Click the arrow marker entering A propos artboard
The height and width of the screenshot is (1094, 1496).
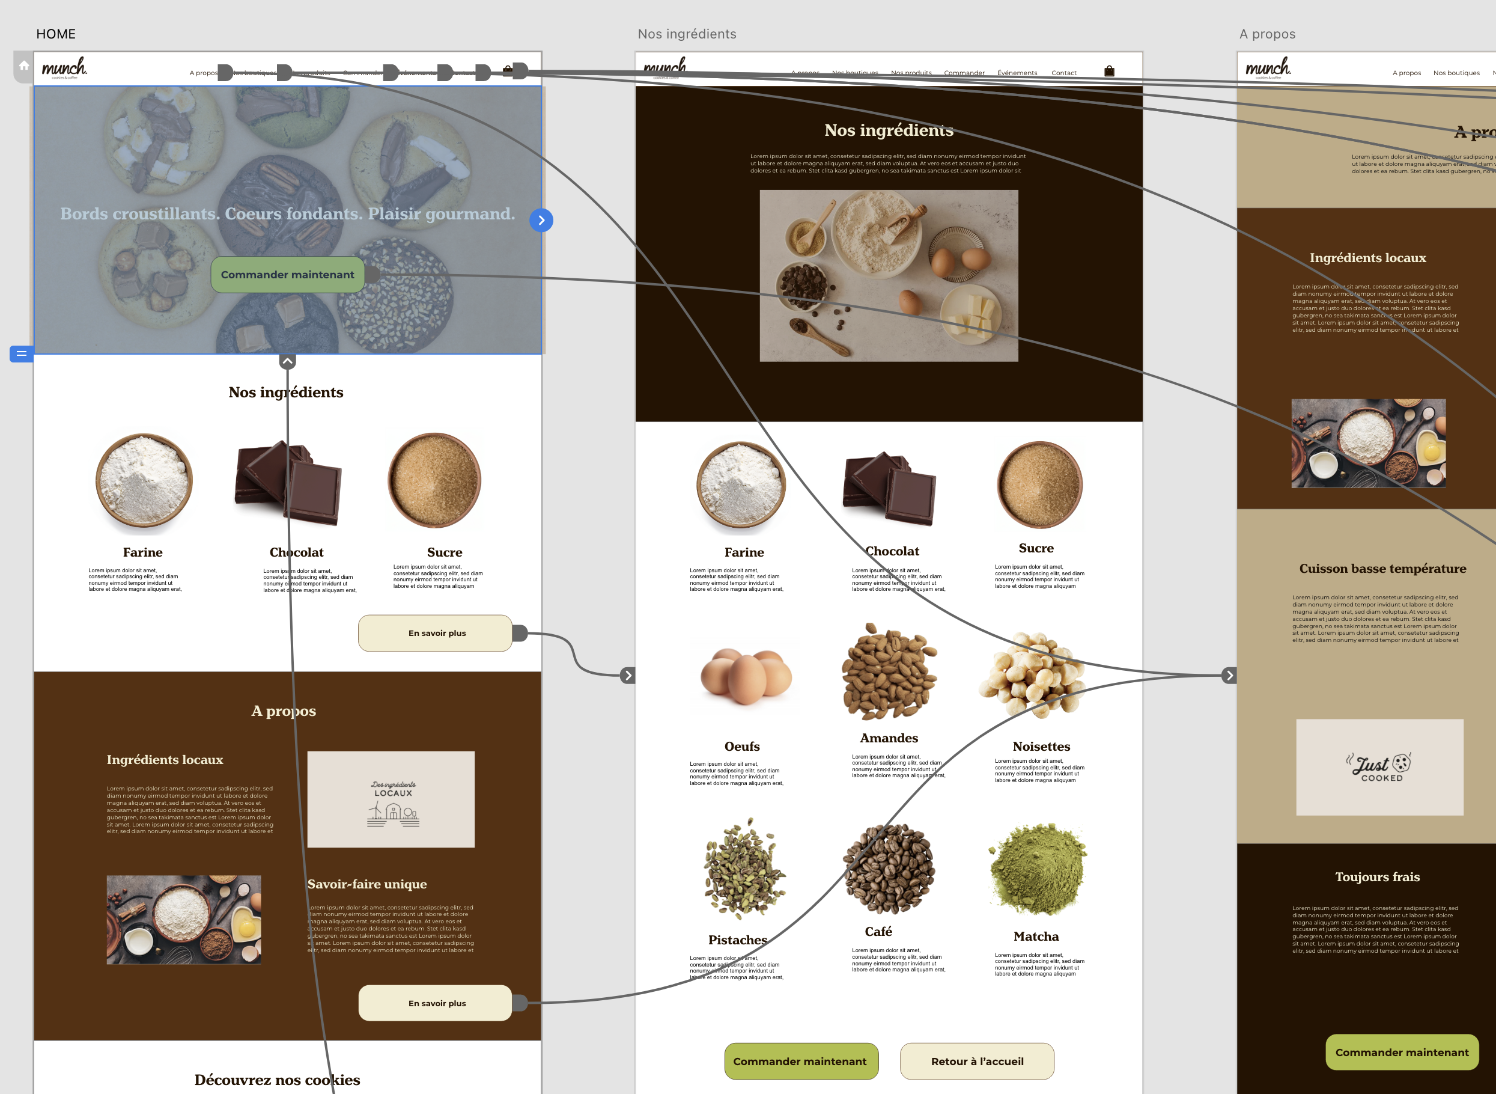(1229, 676)
